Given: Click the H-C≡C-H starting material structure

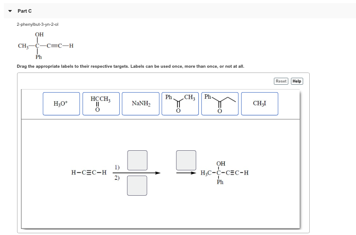Looking at the screenshot, I should (89, 173).
